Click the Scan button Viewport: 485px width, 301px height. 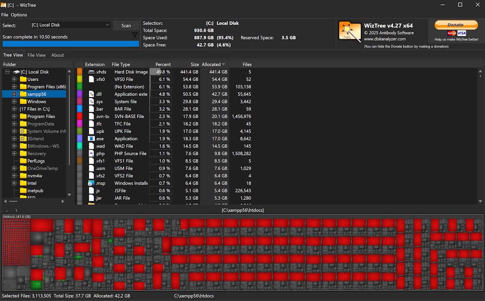126,25
